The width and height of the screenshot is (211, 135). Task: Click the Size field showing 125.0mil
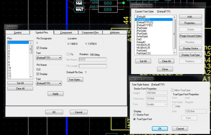point(195,111)
